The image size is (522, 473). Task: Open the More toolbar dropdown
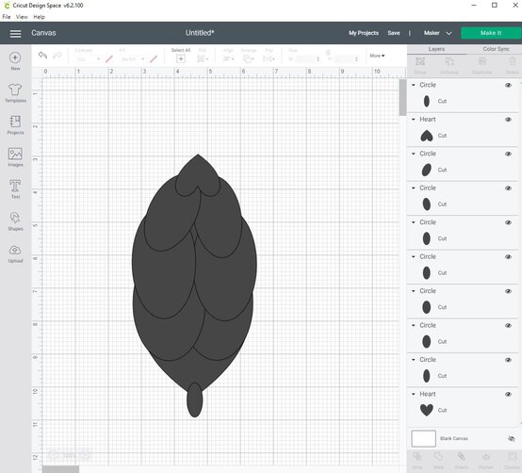point(377,56)
